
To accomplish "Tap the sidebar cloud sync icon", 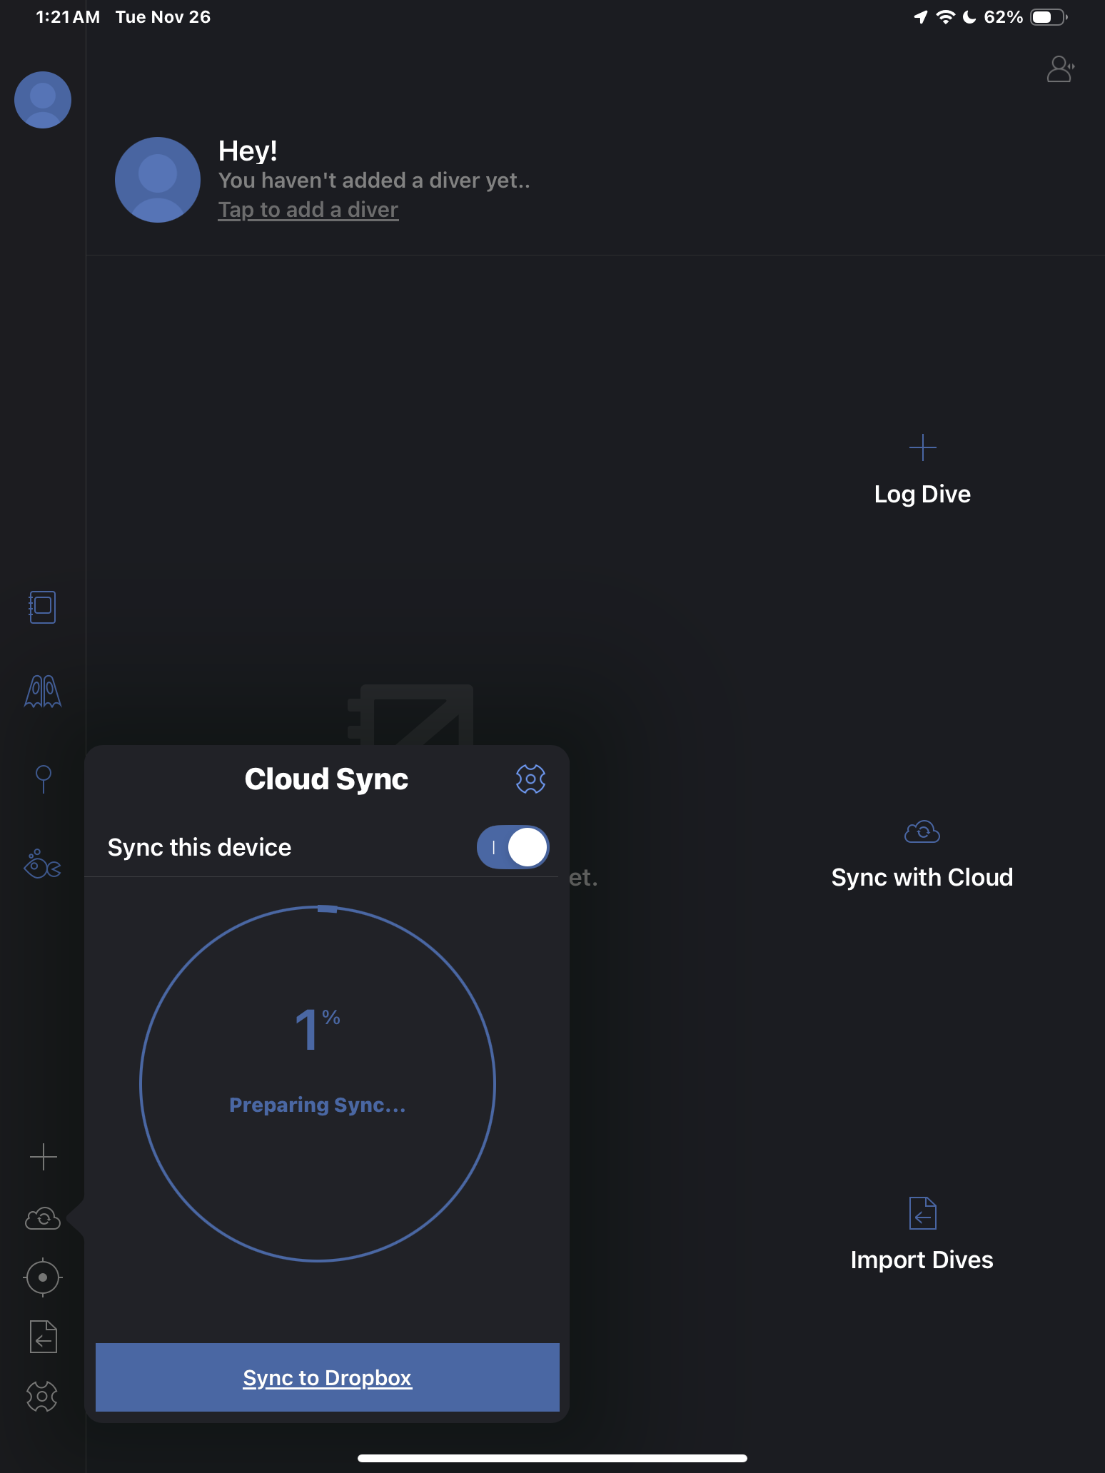I will pos(43,1218).
